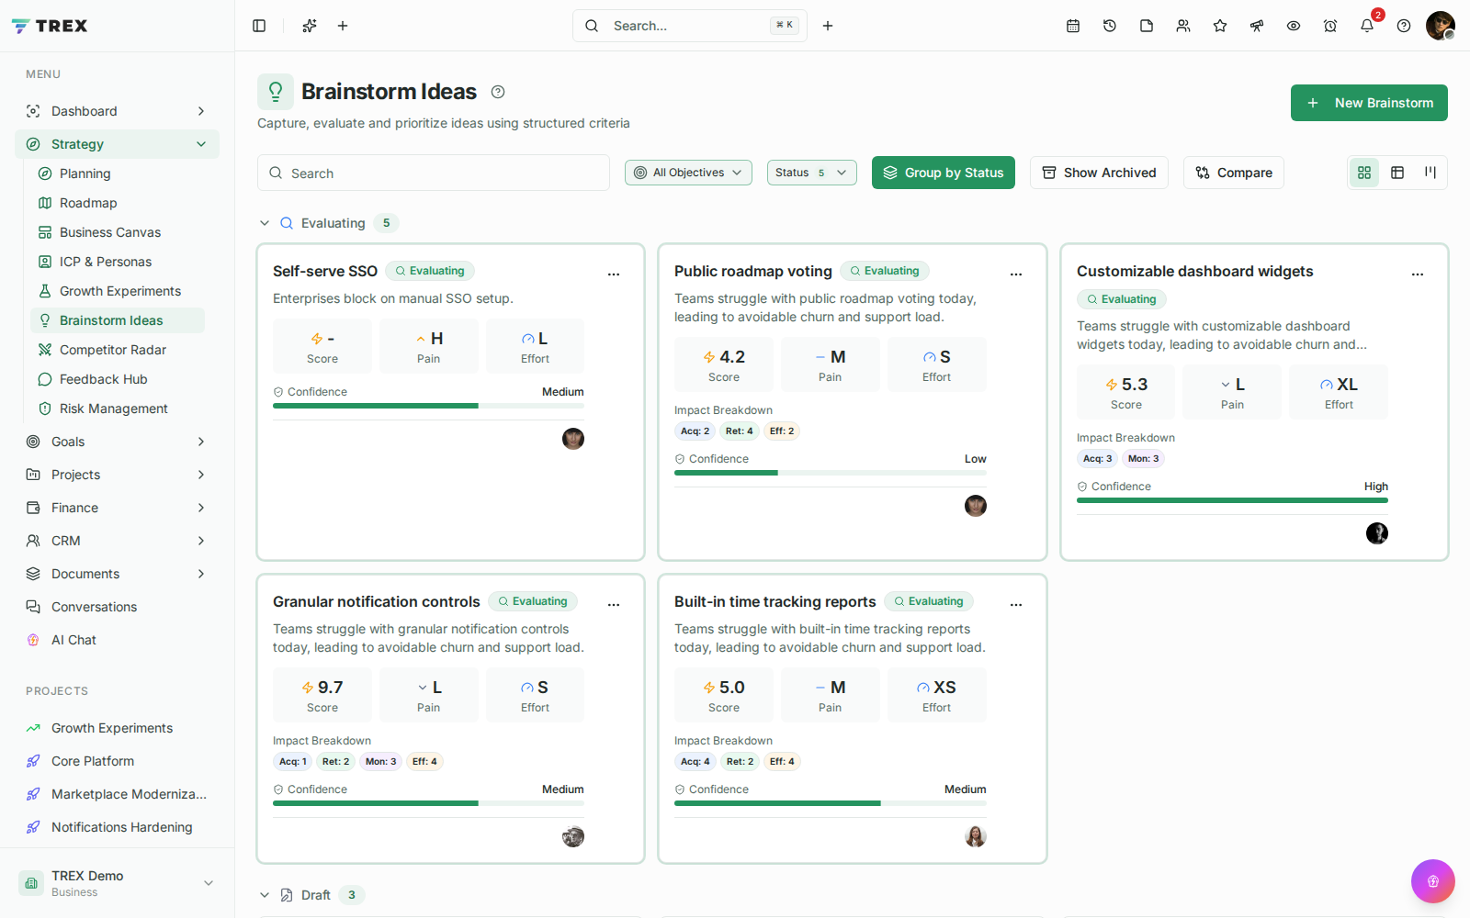Open the Notifications Hardening project
This screenshot has height=918, width=1470.
point(118,827)
